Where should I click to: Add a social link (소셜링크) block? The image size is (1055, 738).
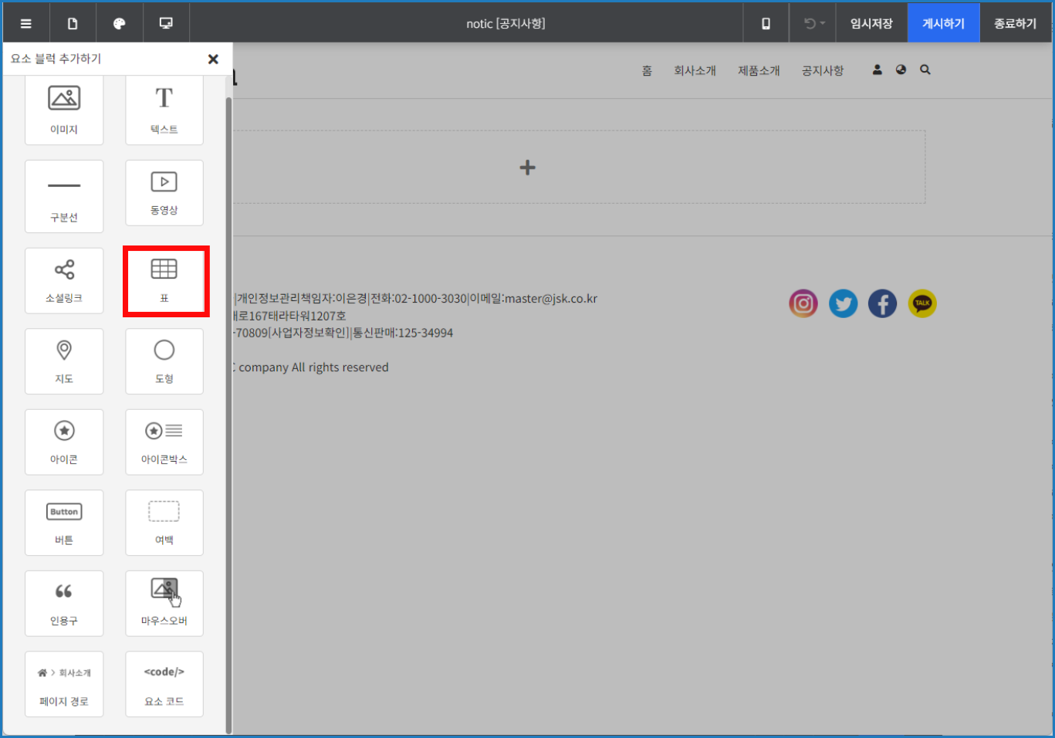[64, 280]
